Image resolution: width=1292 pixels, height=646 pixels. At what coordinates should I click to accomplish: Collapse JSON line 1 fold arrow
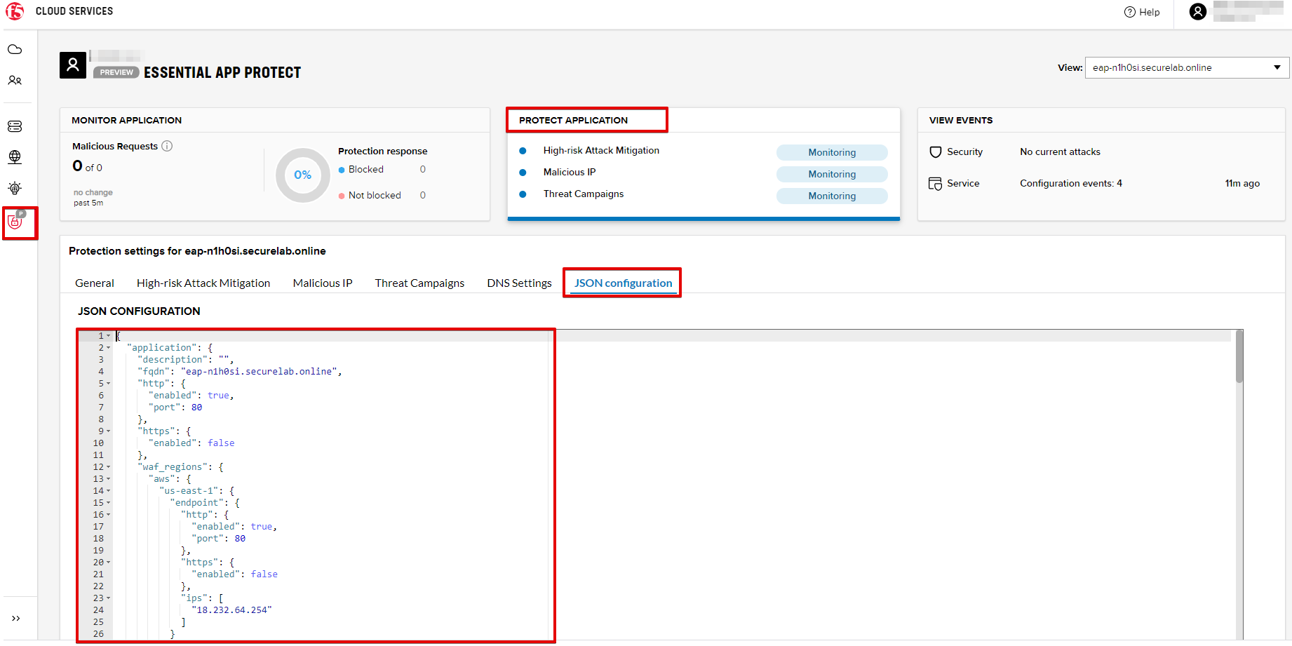click(x=108, y=336)
